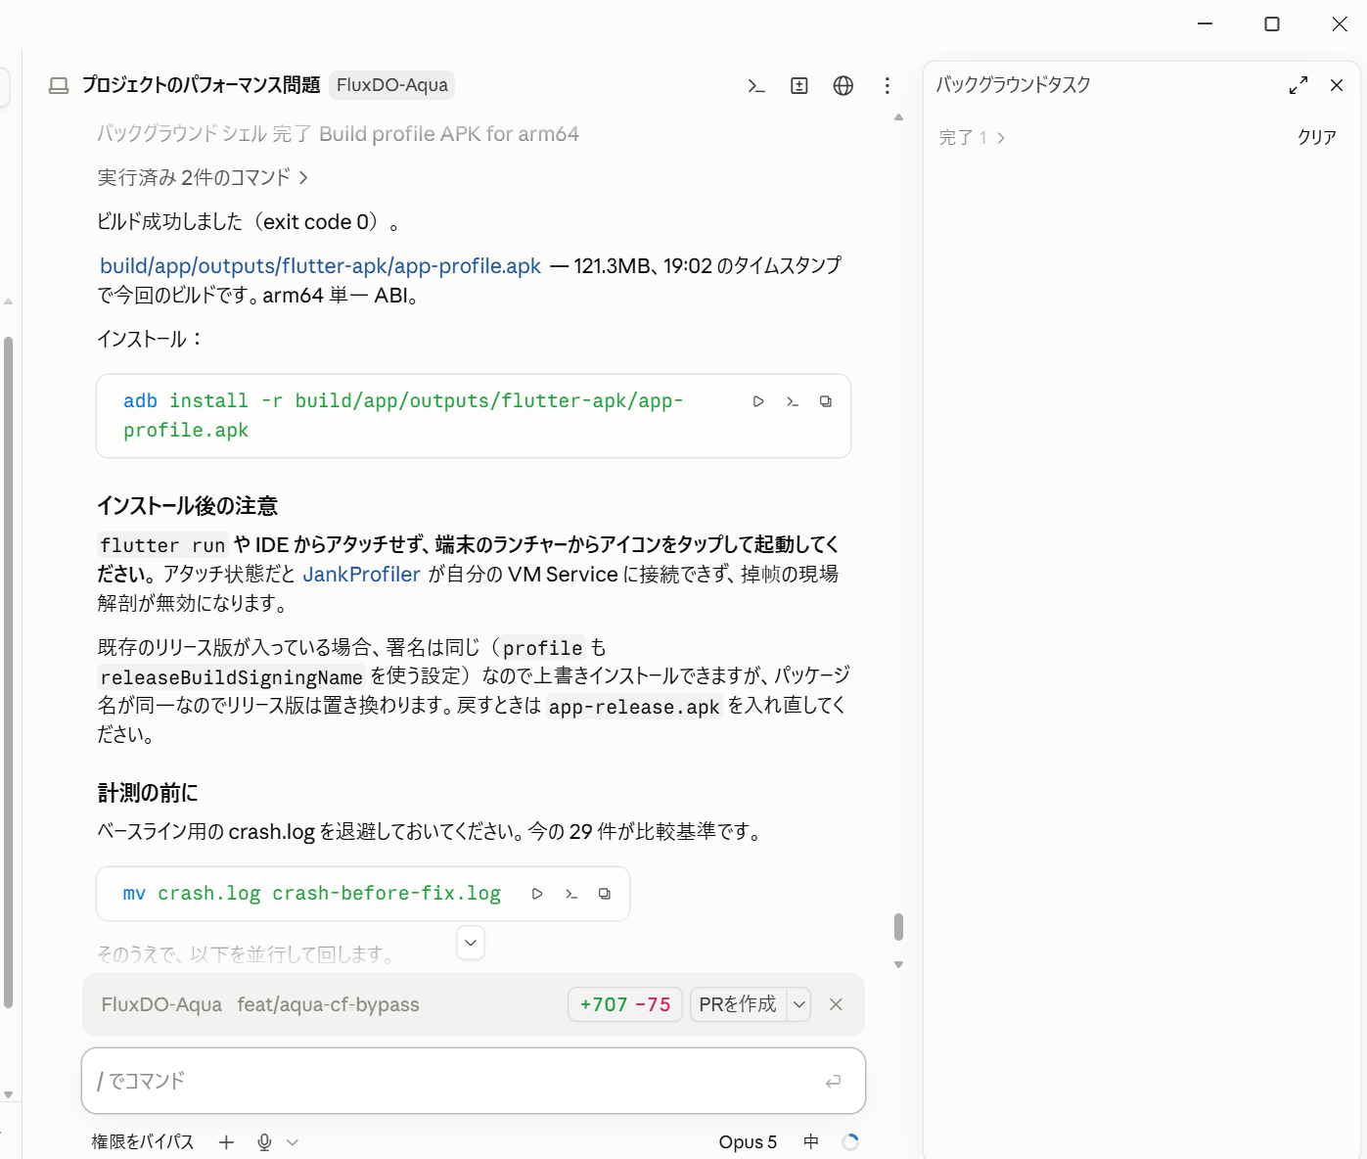The width and height of the screenshot is (1367, 1159).
Task: Open the three-dot more options menu
Action: (x=888, y=86)
